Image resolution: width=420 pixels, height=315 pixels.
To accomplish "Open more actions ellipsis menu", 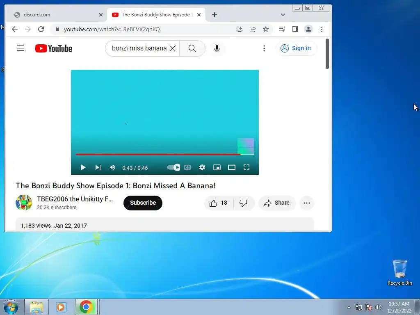I will 307,203.
